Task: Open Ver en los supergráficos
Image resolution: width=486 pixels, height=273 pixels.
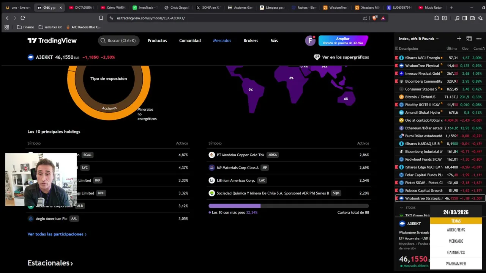Action: (x=341, y=57)
